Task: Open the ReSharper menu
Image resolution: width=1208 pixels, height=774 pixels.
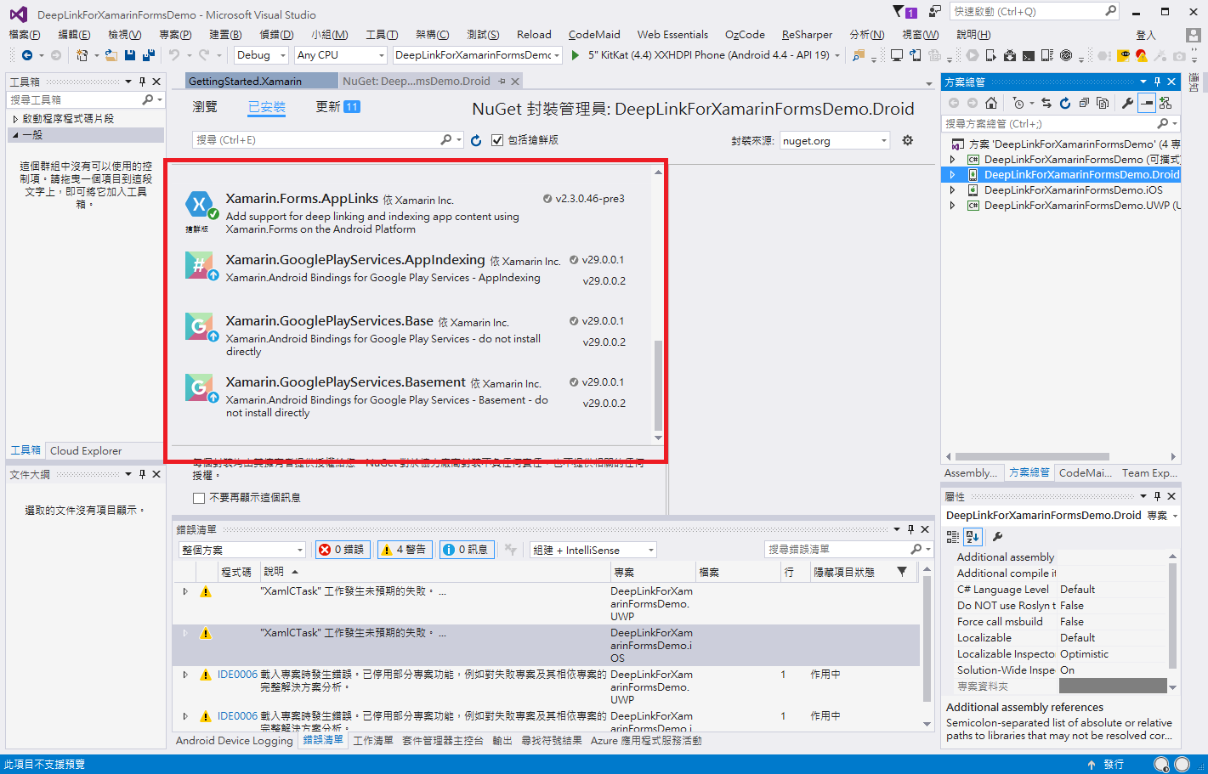Action: [807, 35]
